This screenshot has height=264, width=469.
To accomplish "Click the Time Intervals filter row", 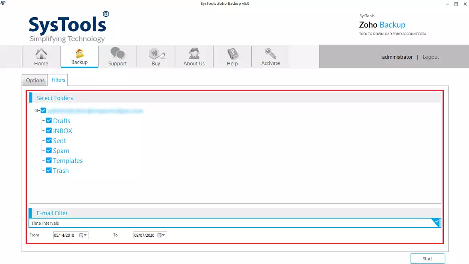I will coord(235,223).
